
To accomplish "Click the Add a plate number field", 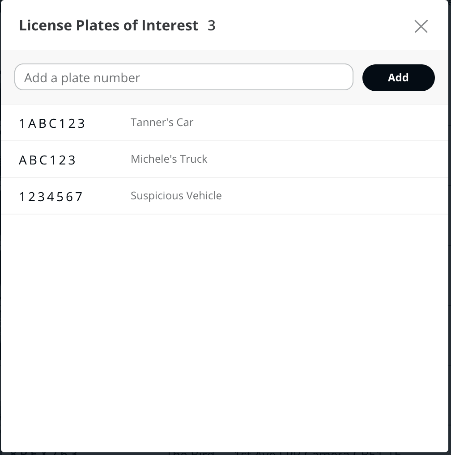I will [x=183, y=77].
